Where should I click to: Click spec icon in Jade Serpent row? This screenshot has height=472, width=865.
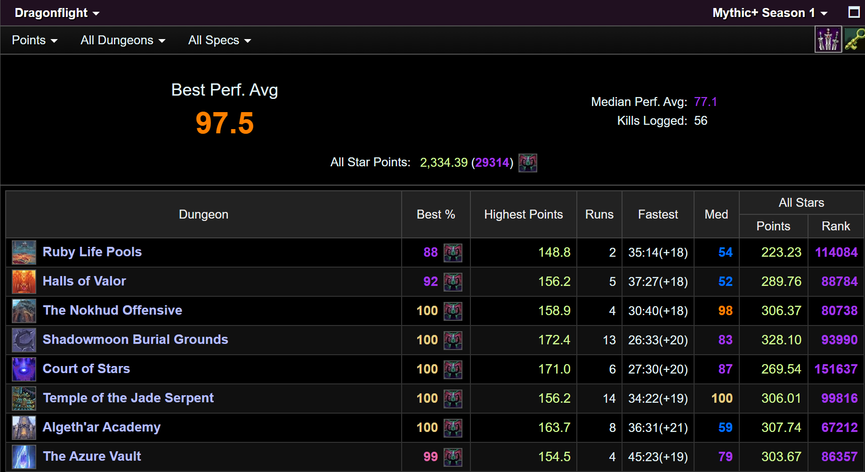[453, 399]
